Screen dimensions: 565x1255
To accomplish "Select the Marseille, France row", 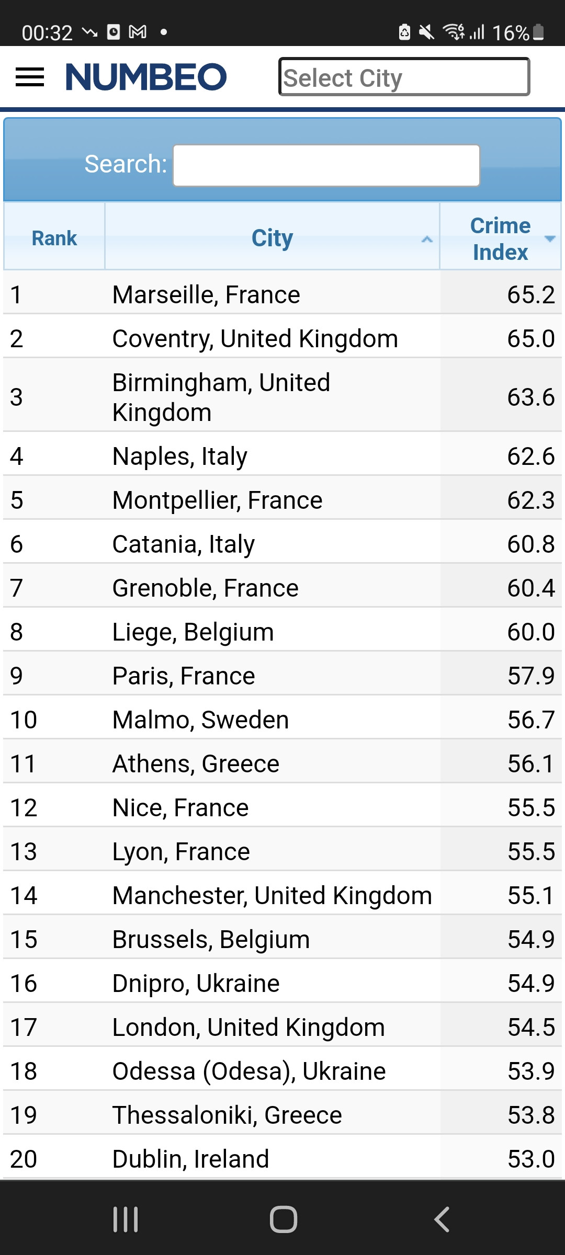I will coord(207,295).
